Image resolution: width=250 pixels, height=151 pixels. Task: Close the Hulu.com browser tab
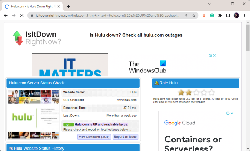click(x=59, y=6)
